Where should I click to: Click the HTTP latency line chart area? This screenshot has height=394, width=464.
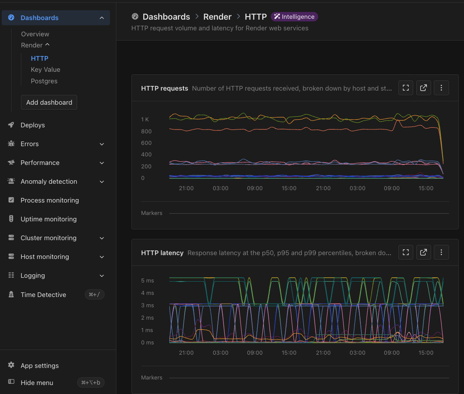click(306, 310)
